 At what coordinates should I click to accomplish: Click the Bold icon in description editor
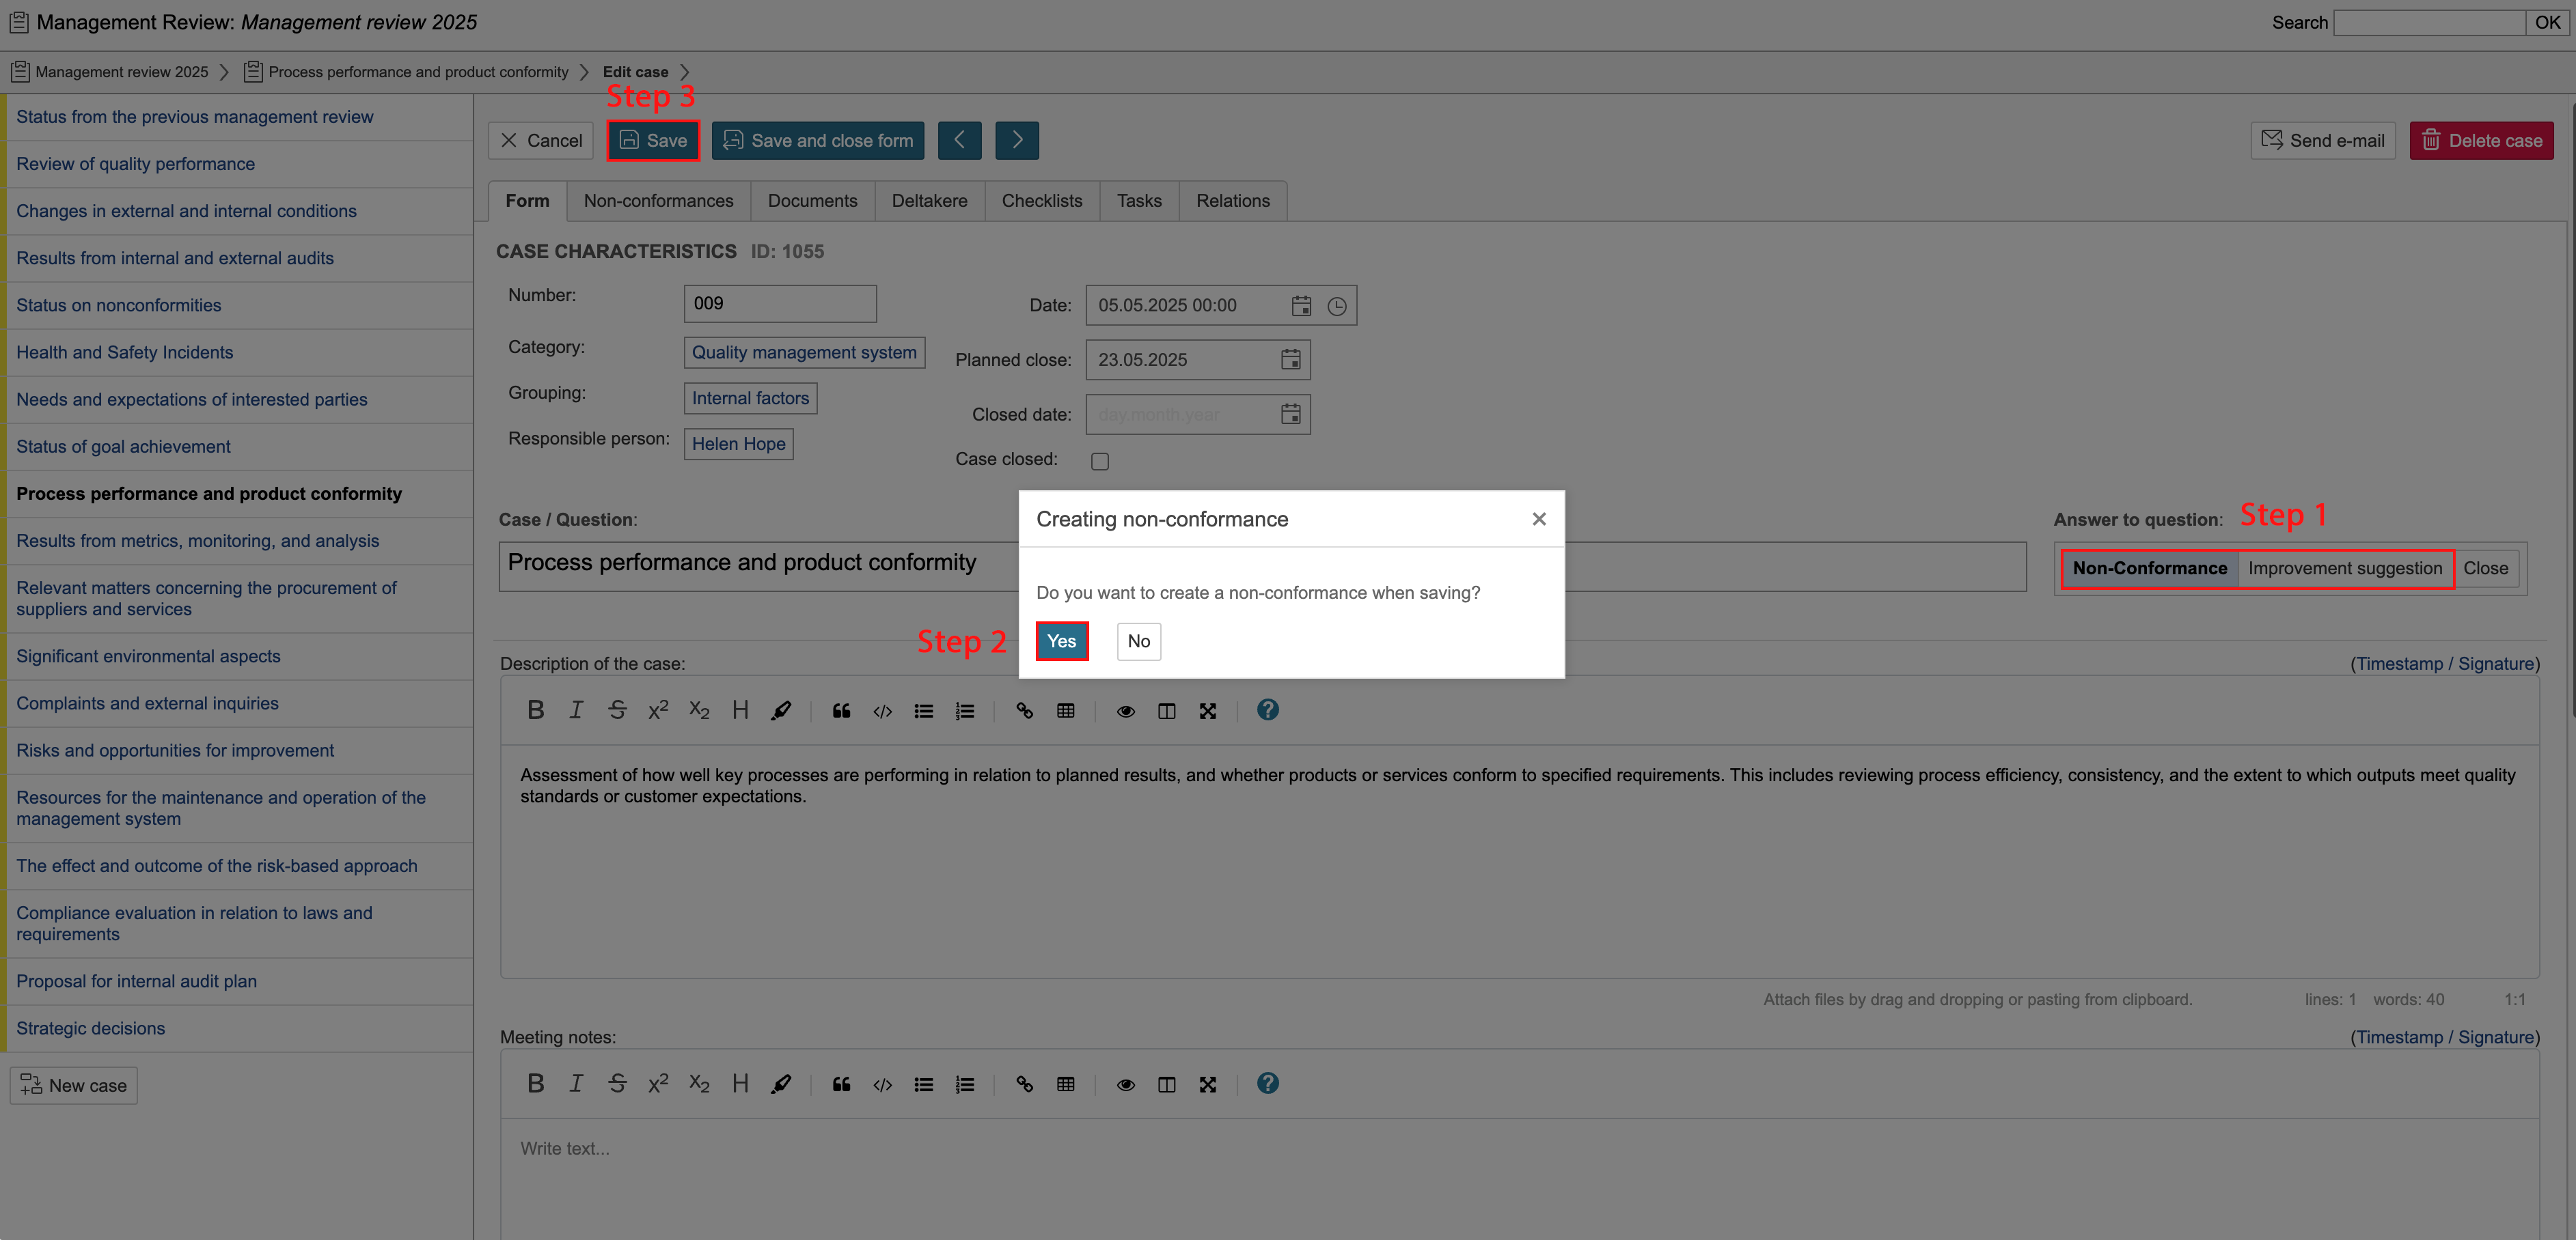535,710
